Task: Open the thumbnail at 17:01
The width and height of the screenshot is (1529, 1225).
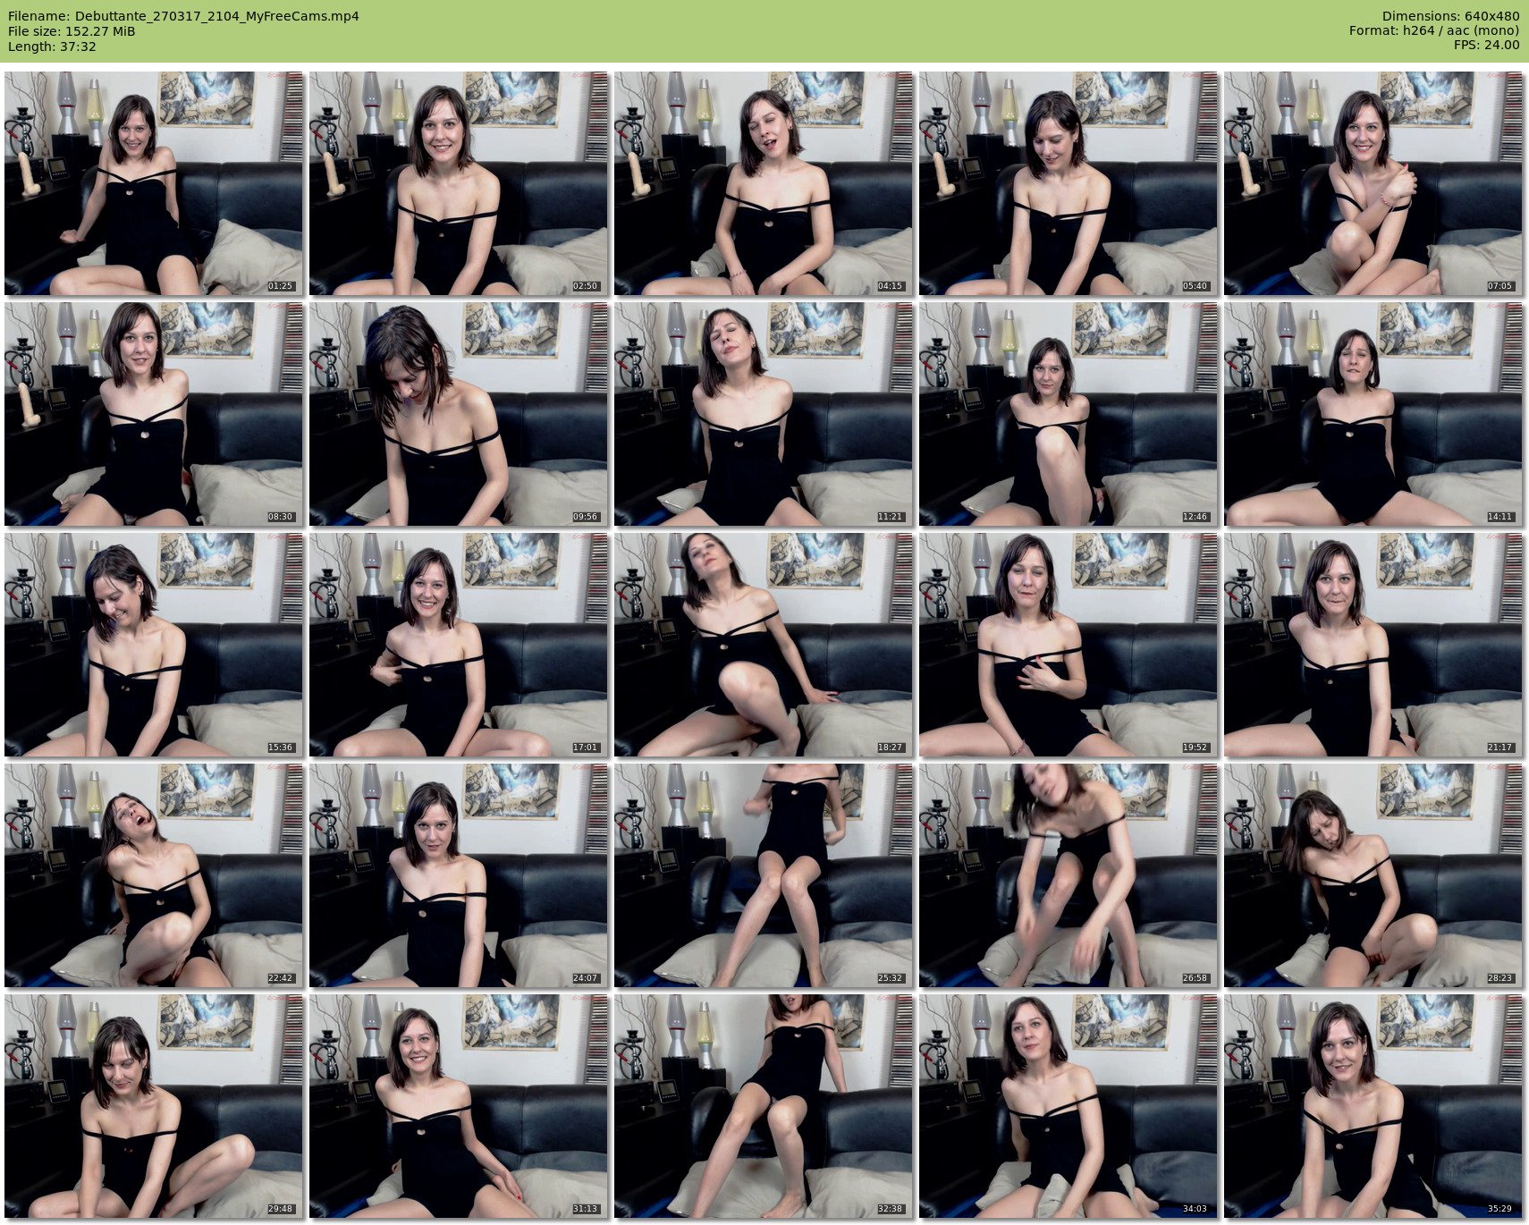Action: coord(459,645)
